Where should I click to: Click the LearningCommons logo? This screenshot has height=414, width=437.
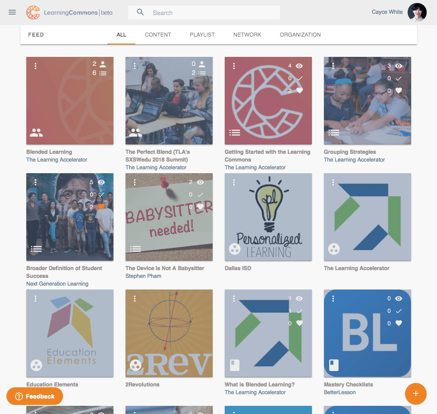69,12
